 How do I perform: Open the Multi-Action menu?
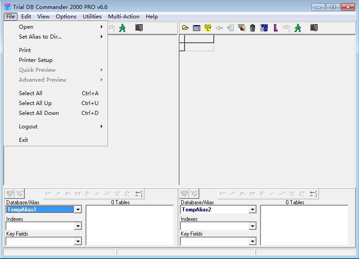pos(124,17)
